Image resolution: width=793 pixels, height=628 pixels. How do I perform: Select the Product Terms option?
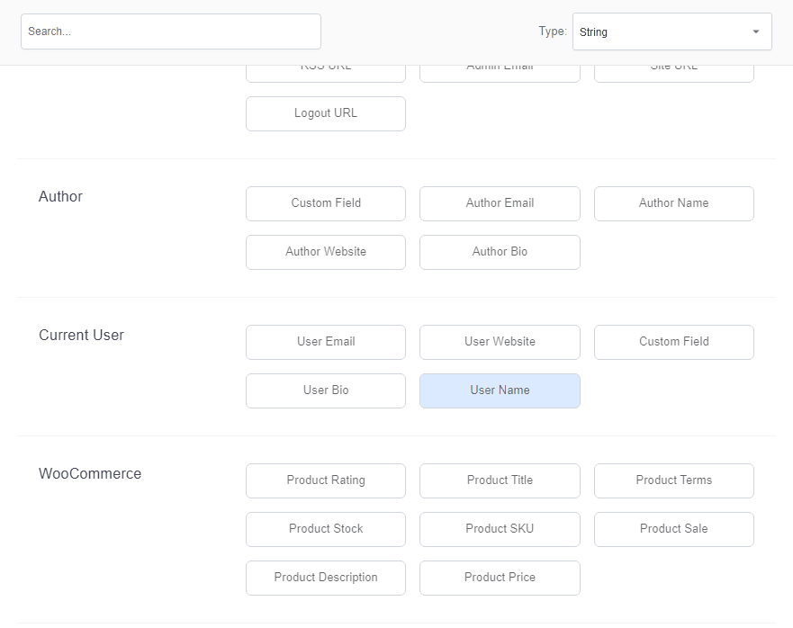point(673,480)
